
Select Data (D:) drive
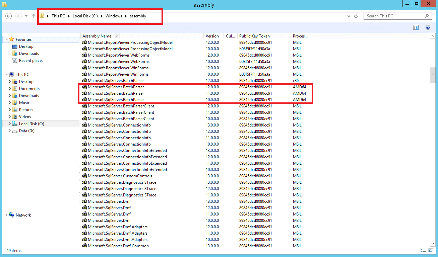26,131
